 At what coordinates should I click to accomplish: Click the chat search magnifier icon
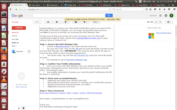[29, 51]
